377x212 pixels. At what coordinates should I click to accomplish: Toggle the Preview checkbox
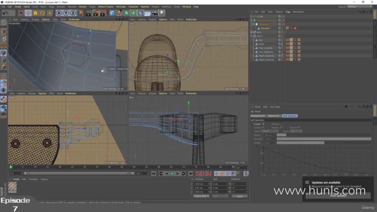click(x=281, y=124)
